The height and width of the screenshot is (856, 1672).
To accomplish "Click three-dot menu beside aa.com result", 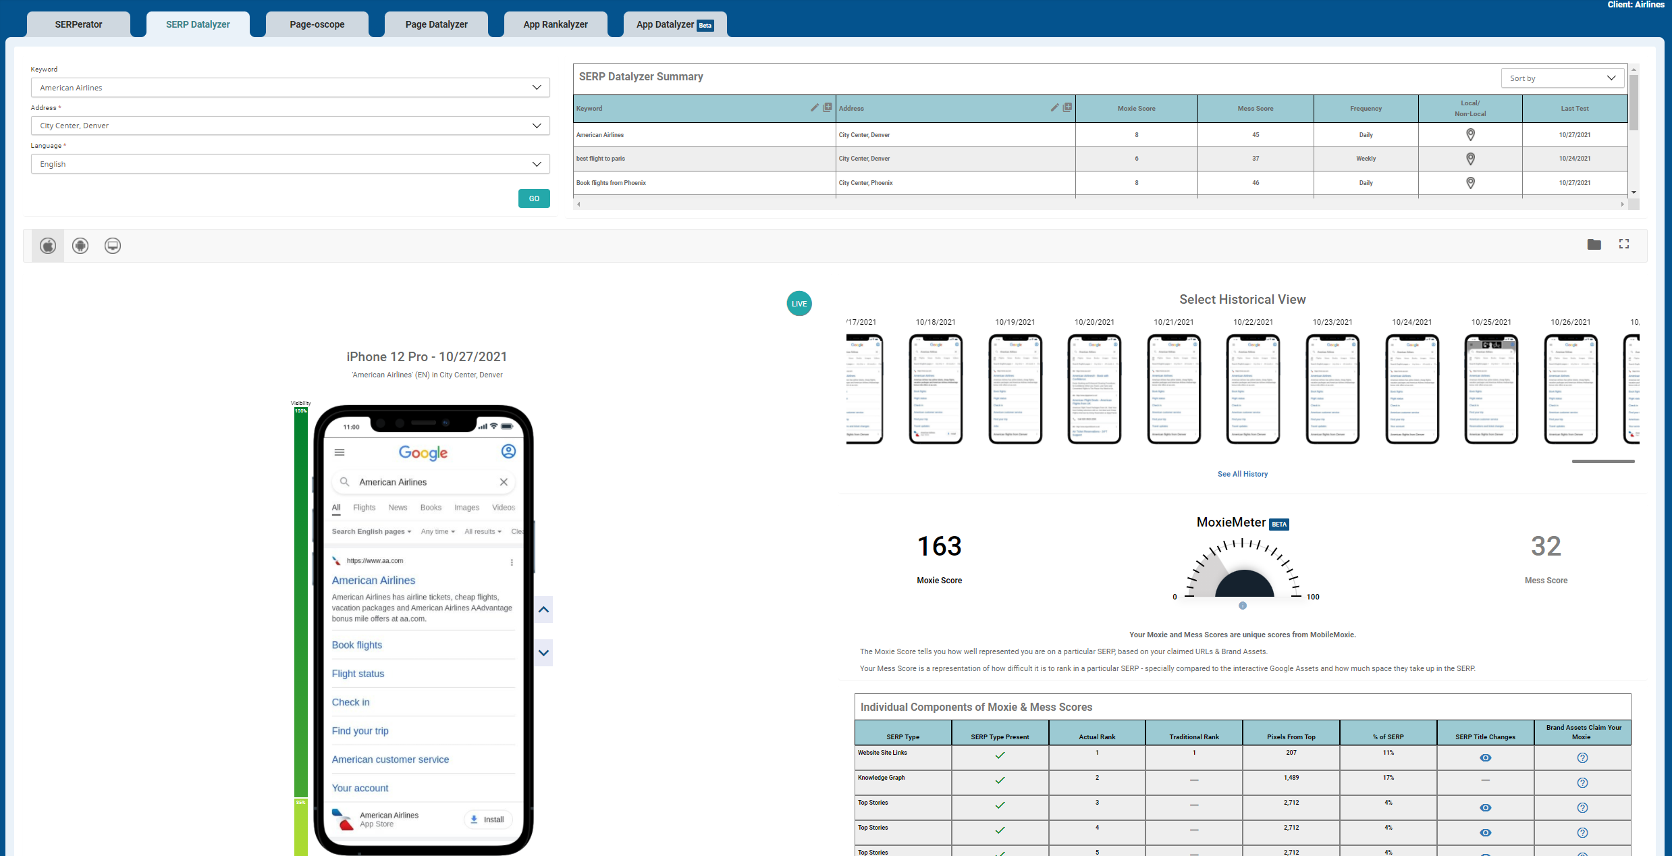I will pyautogui.click(x=512, y=562).
